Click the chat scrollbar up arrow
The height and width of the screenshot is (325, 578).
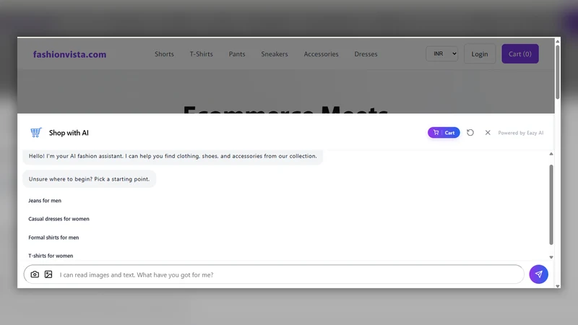tap(551, 154)
